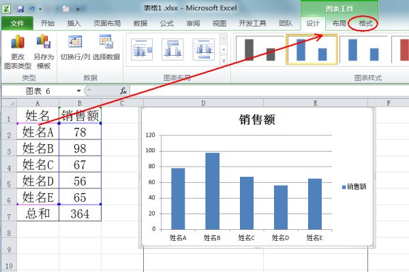The image size is (409, 272).
Task: Apply the red chart style at right edge
Action: click(401, 50)
